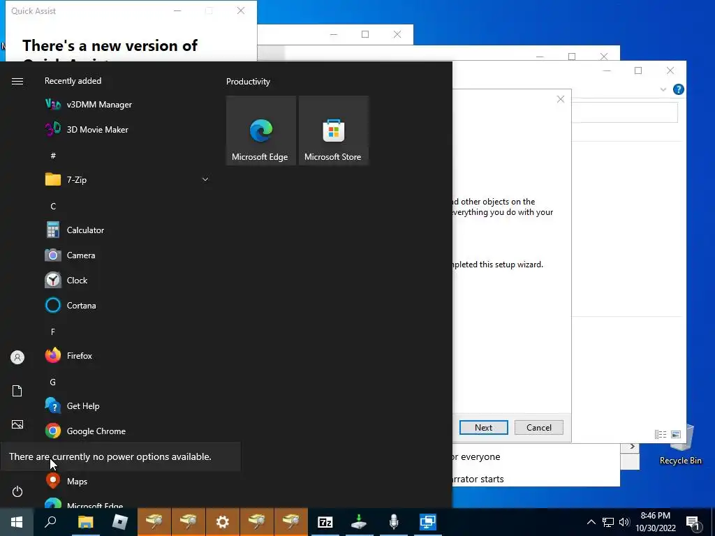Open the Settings gear on the taskbar
The image size is (715, 536).
pos(223,522)
